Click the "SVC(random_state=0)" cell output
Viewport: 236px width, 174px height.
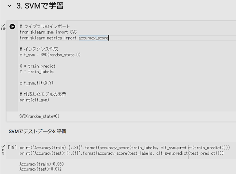coord(39,116)
